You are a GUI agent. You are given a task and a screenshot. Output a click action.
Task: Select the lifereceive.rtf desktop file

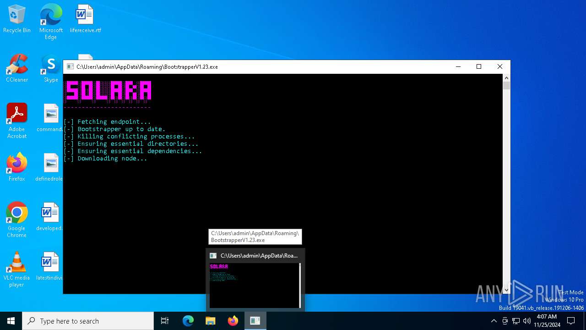tap(85, 19)
